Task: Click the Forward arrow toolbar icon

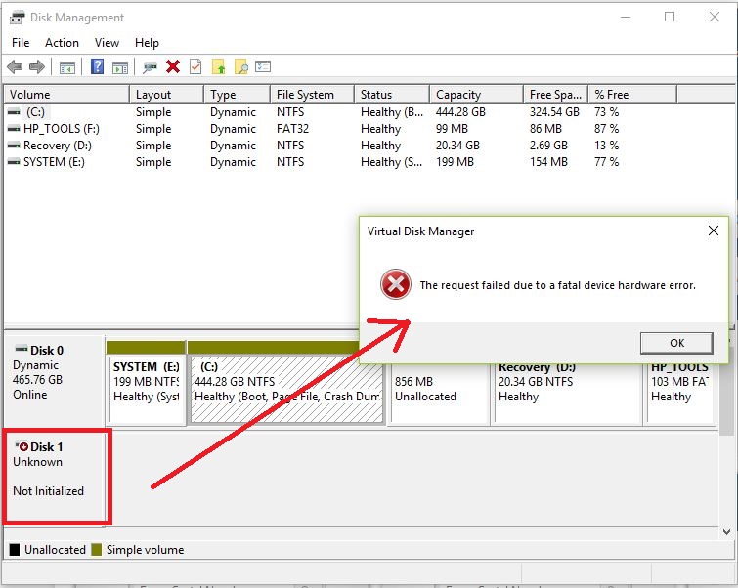Action: (37, 66)
